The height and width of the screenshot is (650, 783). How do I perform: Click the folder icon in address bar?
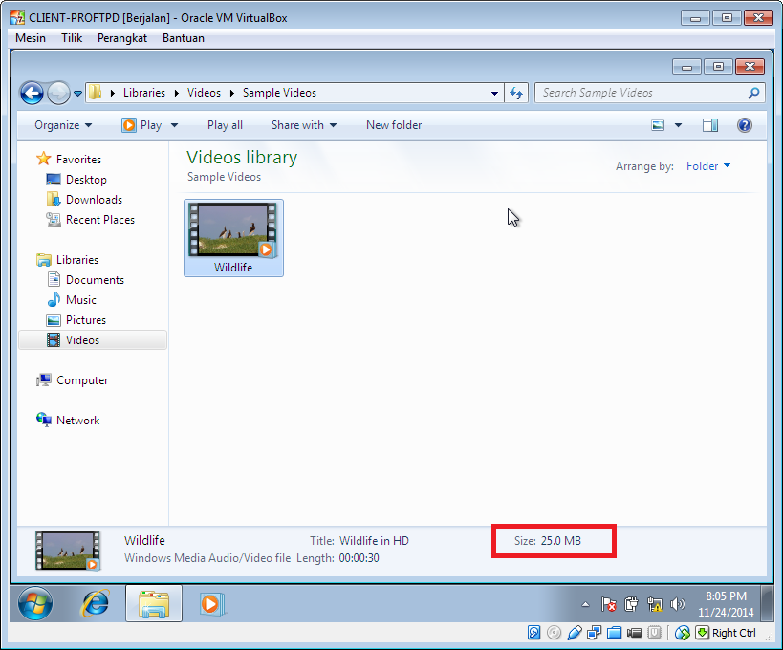(x=95, y=93)
